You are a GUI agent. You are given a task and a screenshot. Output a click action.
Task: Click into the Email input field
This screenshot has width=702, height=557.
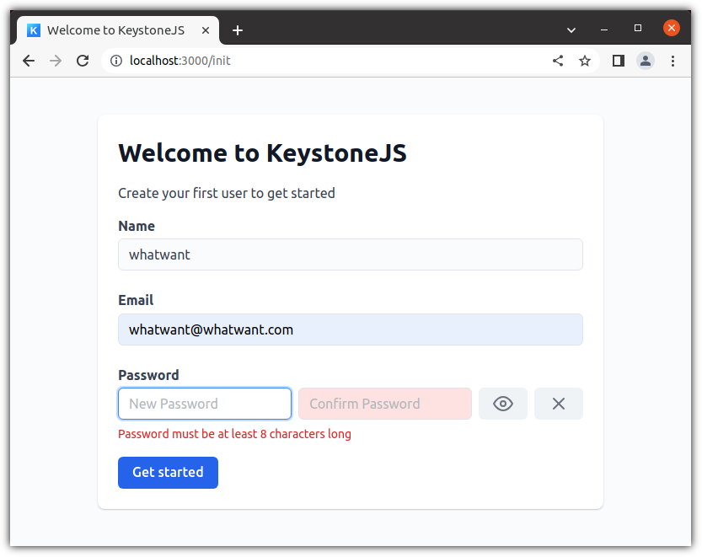coord(351,330)
